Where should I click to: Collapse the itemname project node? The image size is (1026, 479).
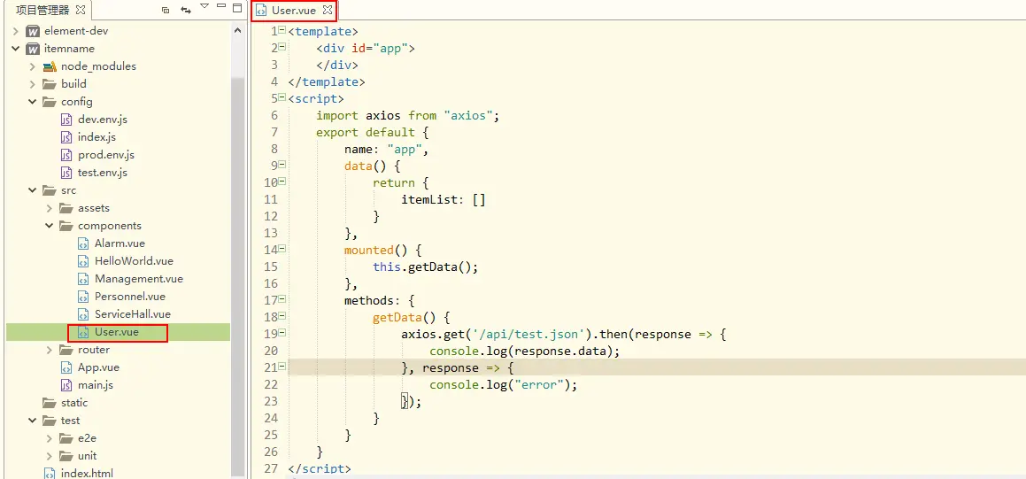point(15,49)
